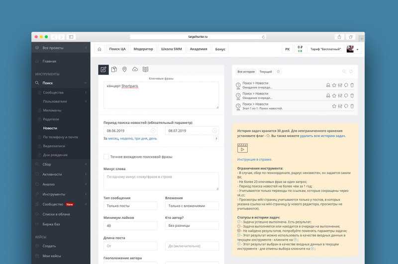Click 'удалить всю историю задач' link
The image size is (398, 264).
coord(322,136)
